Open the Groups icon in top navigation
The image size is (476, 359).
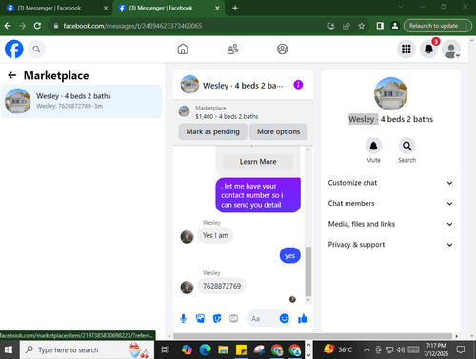pos(282,49)
